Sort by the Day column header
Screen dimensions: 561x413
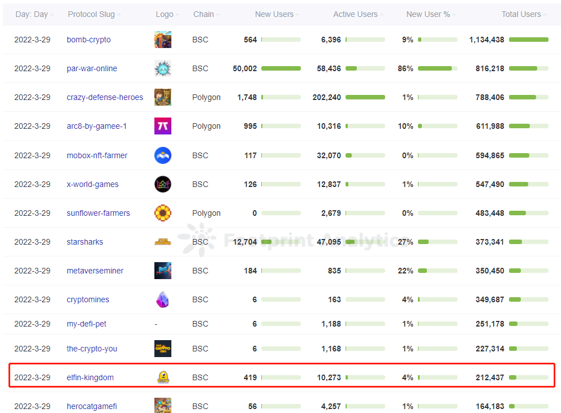(34, 14)
